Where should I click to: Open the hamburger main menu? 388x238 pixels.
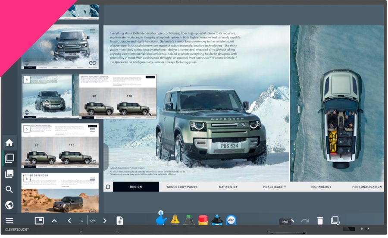pos(9,221)
